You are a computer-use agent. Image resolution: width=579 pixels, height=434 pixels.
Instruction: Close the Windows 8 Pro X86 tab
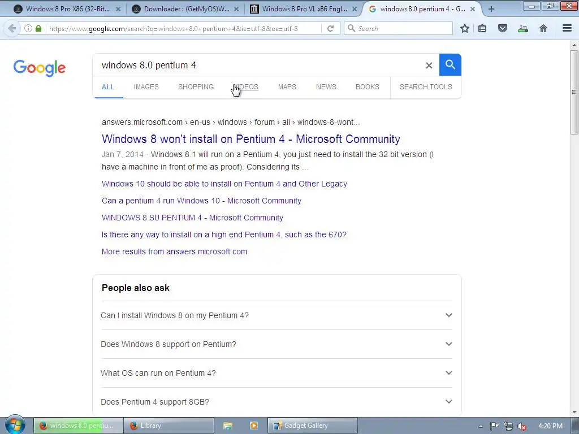point(118,9)
